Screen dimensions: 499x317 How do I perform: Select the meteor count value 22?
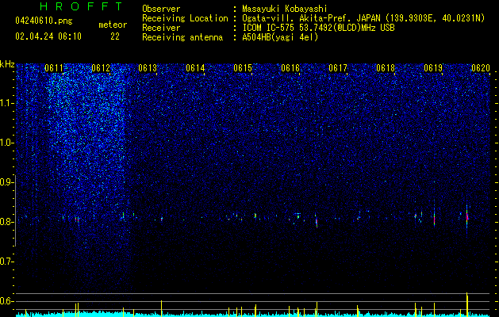click(x=115, y=36)
